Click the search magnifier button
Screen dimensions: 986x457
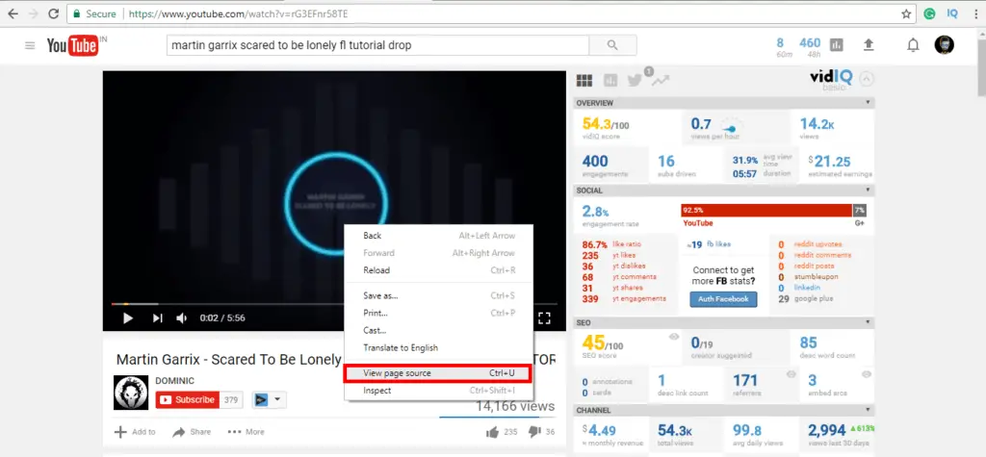pyautogui.click(x=612, y=45)
